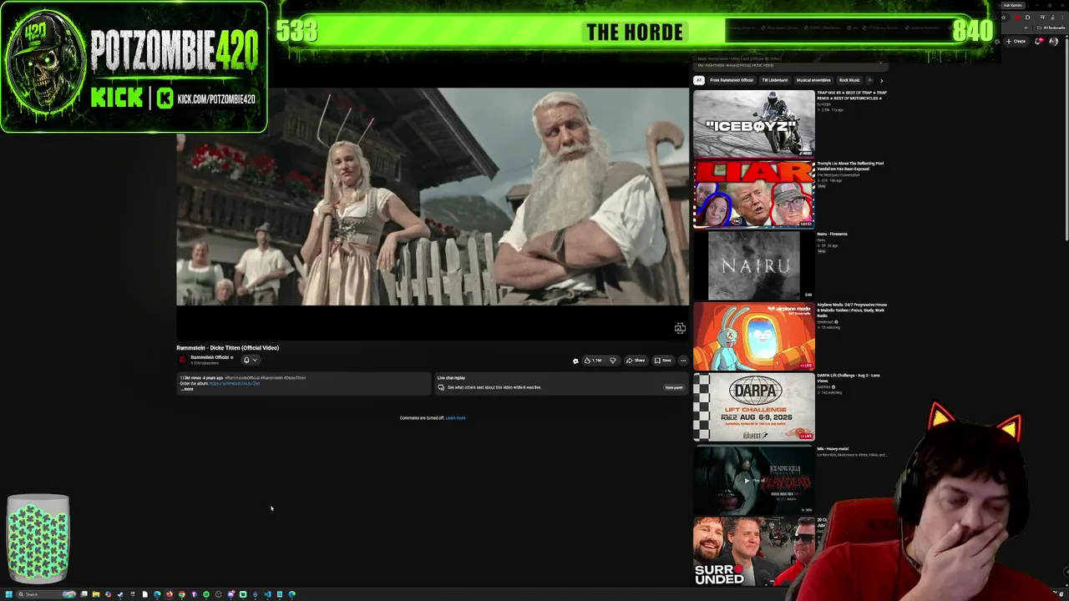Viewport: 1069px width, 601px height.
Task: Open the Airplane Mode live radio thumbnail
Action: point(753,336)
